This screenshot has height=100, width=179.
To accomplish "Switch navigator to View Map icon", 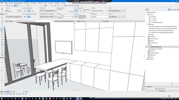I will (172, 10).
